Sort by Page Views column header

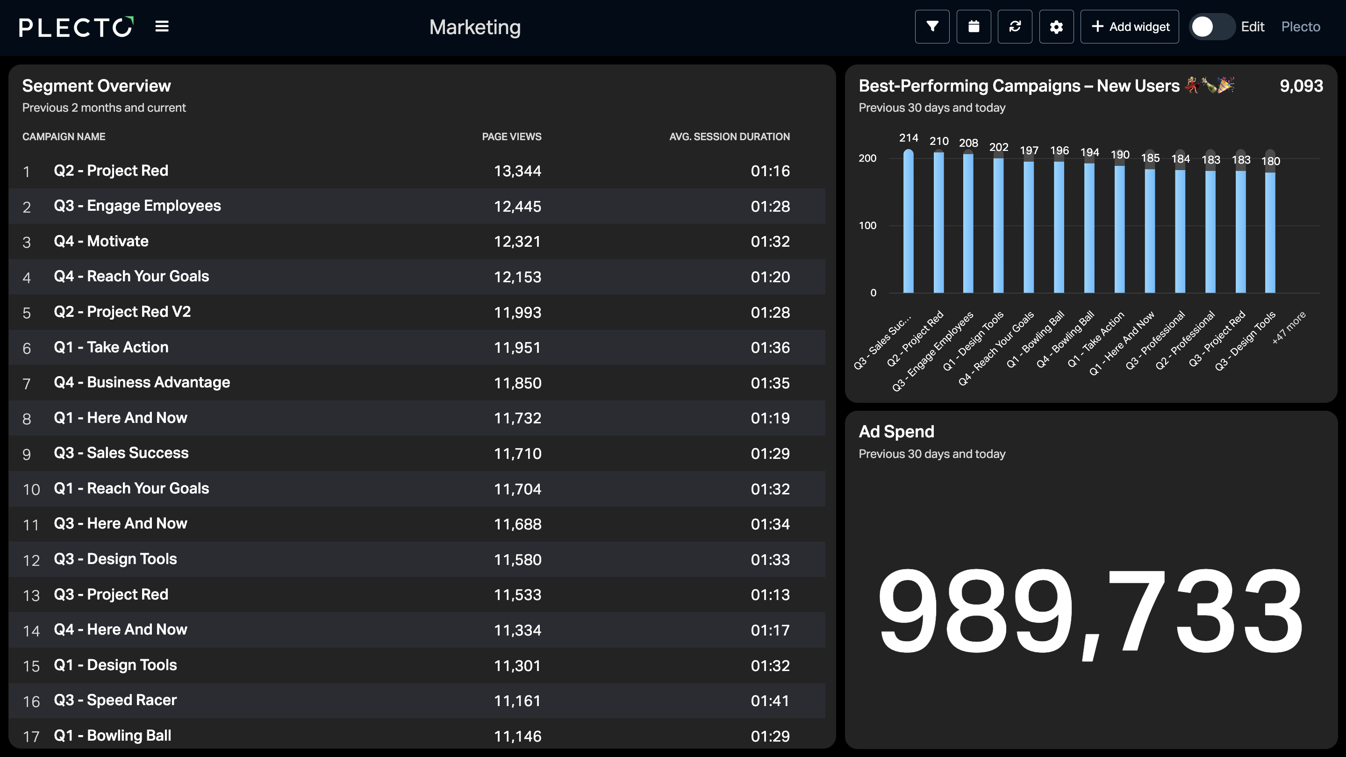[x=511, y=136]
